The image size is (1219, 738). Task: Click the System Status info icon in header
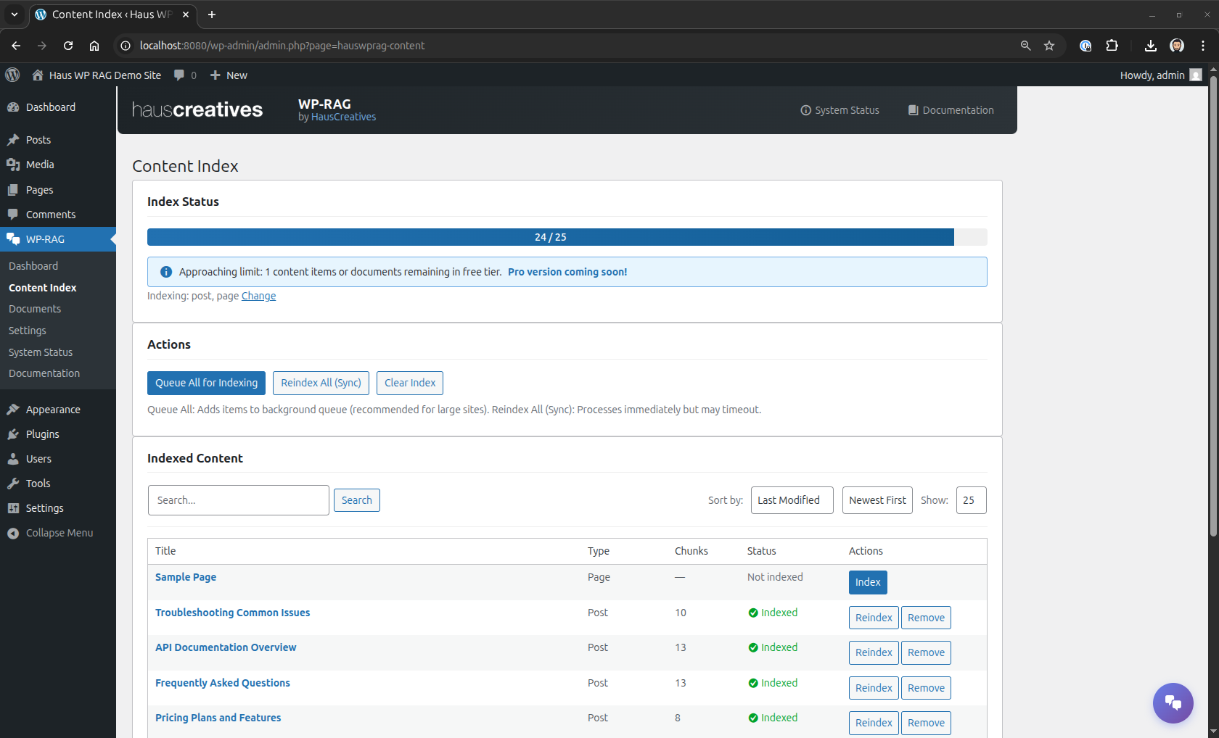coord(805,110)
